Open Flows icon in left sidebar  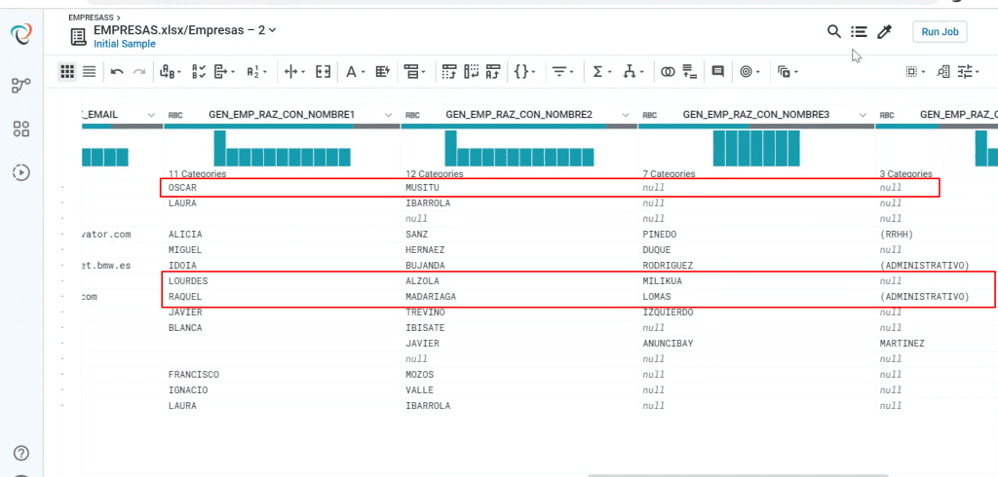(x=21, y=86)
